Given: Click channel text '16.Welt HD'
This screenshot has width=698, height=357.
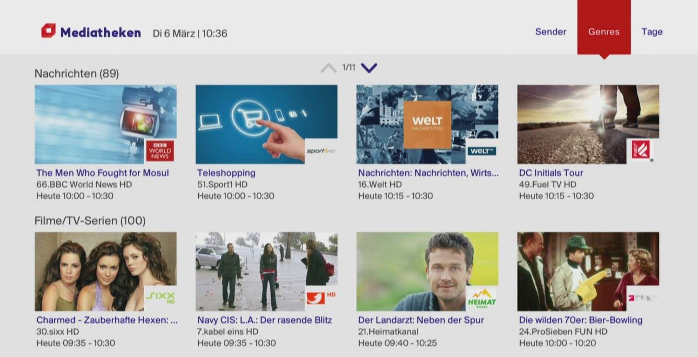Looking at the screenshot, I should (380, 185).
